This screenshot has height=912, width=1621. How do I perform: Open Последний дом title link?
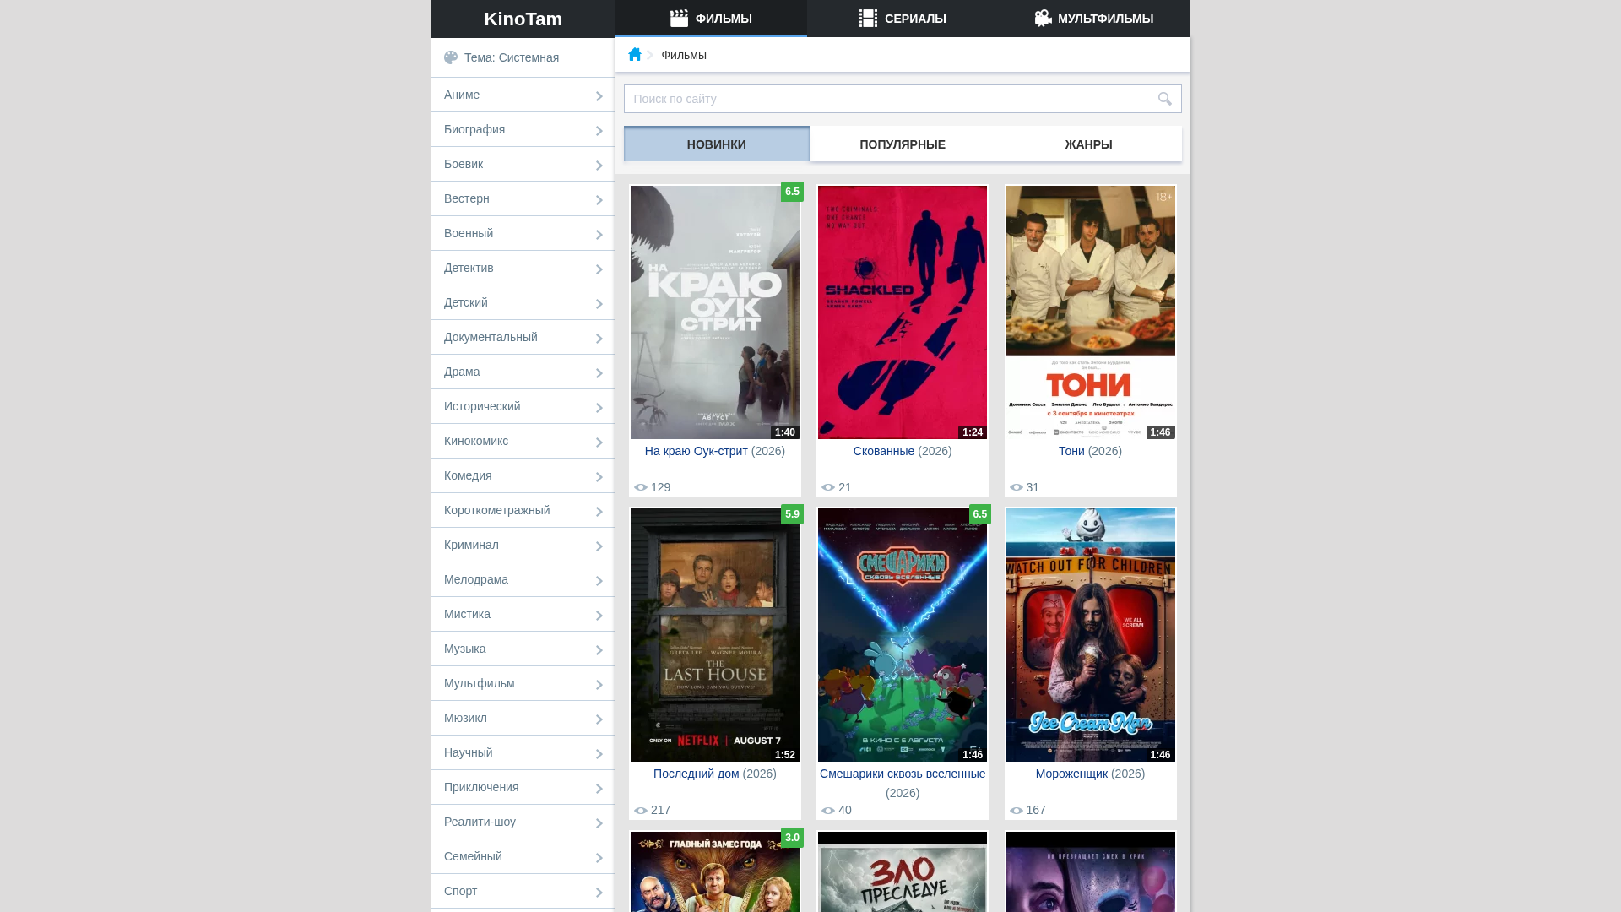[697, 774]
